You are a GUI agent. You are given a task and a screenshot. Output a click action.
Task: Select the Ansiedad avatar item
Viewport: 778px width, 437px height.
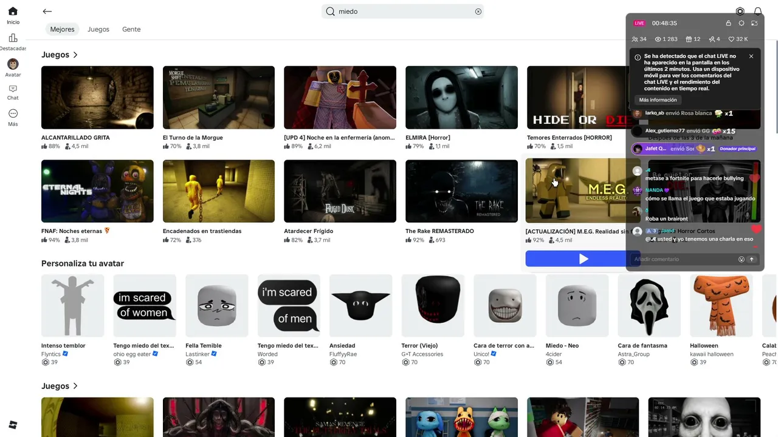[361, 306]
